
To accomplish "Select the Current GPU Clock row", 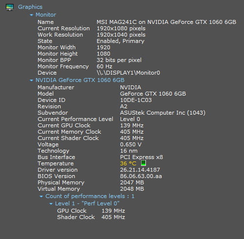I will click(x=90, y=125).
